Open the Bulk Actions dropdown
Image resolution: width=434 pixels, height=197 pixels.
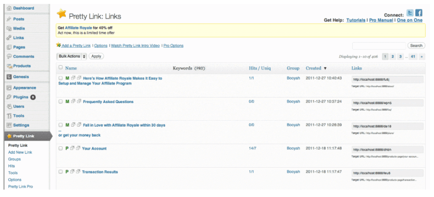click(x=72, y=56)
